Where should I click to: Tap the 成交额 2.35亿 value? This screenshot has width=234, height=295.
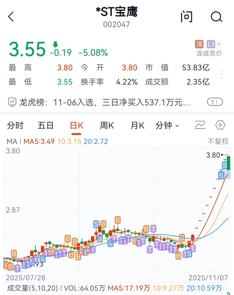(198, 82)
